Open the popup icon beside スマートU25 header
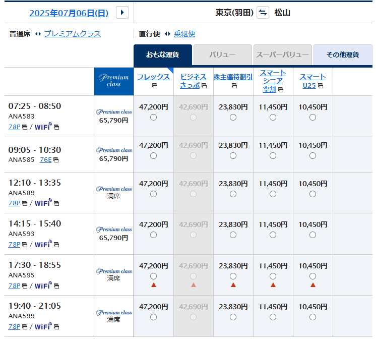This screenshot has height=342, width=376. 321,86
